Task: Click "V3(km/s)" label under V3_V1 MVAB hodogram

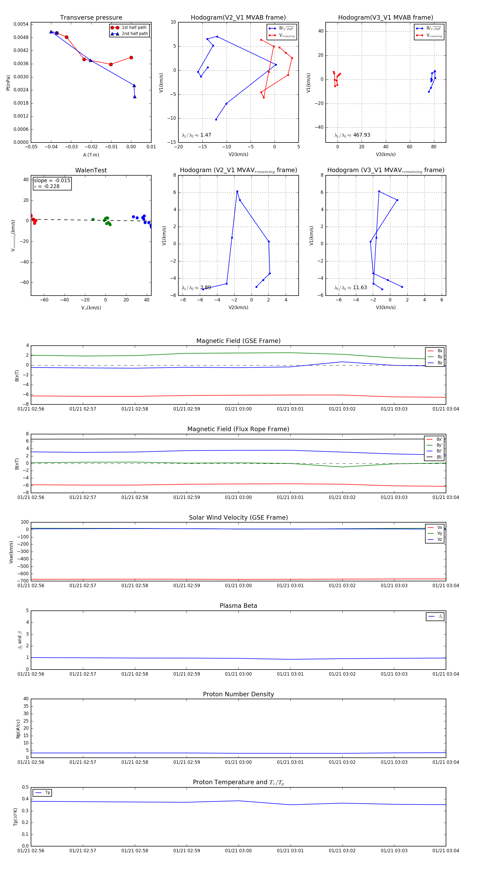Action: (x=386, y=154)
